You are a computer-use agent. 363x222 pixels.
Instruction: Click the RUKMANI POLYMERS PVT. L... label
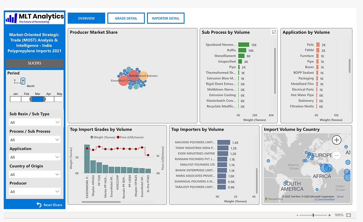tap(195, 159)
